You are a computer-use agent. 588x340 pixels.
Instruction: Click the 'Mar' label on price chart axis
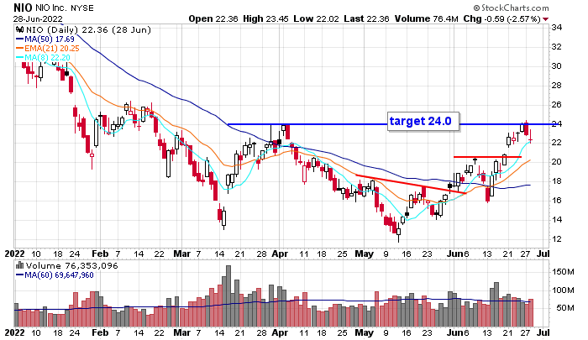pyautogui.click(x=182, y=254)
